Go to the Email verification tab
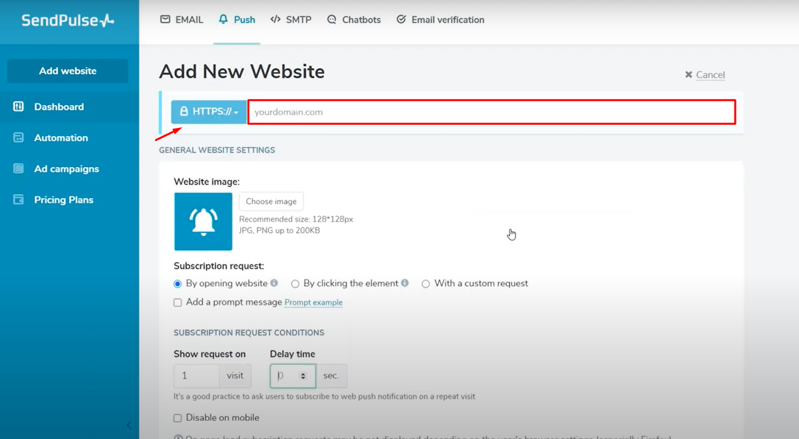799x439 pixels. [441, 20]
